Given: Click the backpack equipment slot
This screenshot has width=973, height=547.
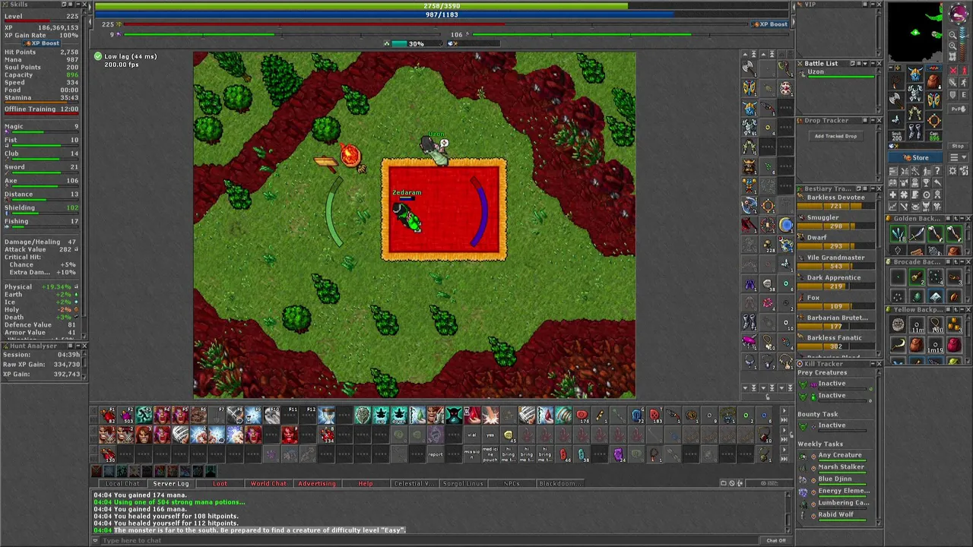Looking at the screenshot, I should pos(933,81).
